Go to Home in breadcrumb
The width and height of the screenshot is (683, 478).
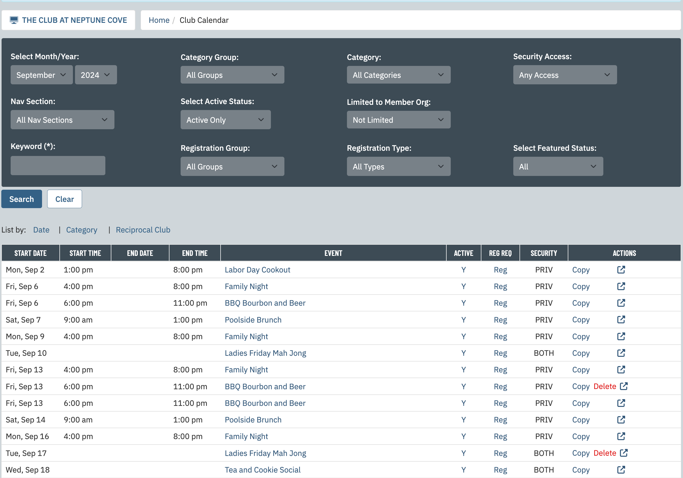[x=159, y=20]
